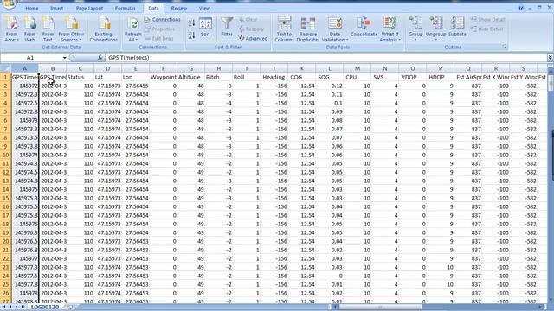Switch to the Formulas ribbon tab
Image resolution: width=554 pixels, height=311 pixels.
pos(125,8)
